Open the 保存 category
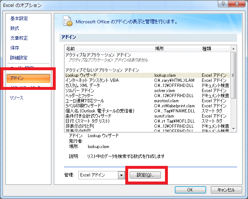This screenshot has height=199, width=248. [x=15, y=48]
